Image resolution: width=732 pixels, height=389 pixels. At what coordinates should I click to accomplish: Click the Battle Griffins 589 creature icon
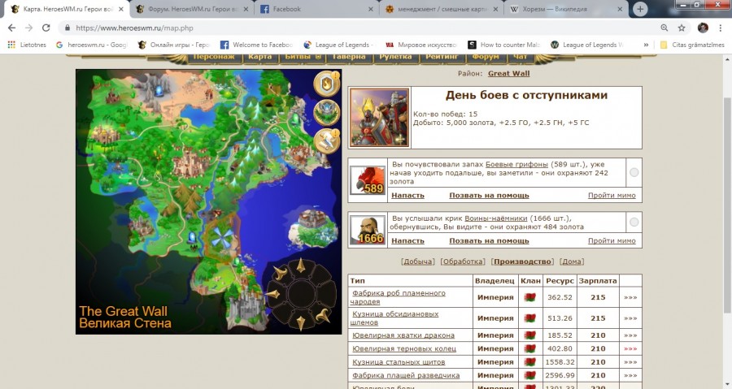(368, 179)
